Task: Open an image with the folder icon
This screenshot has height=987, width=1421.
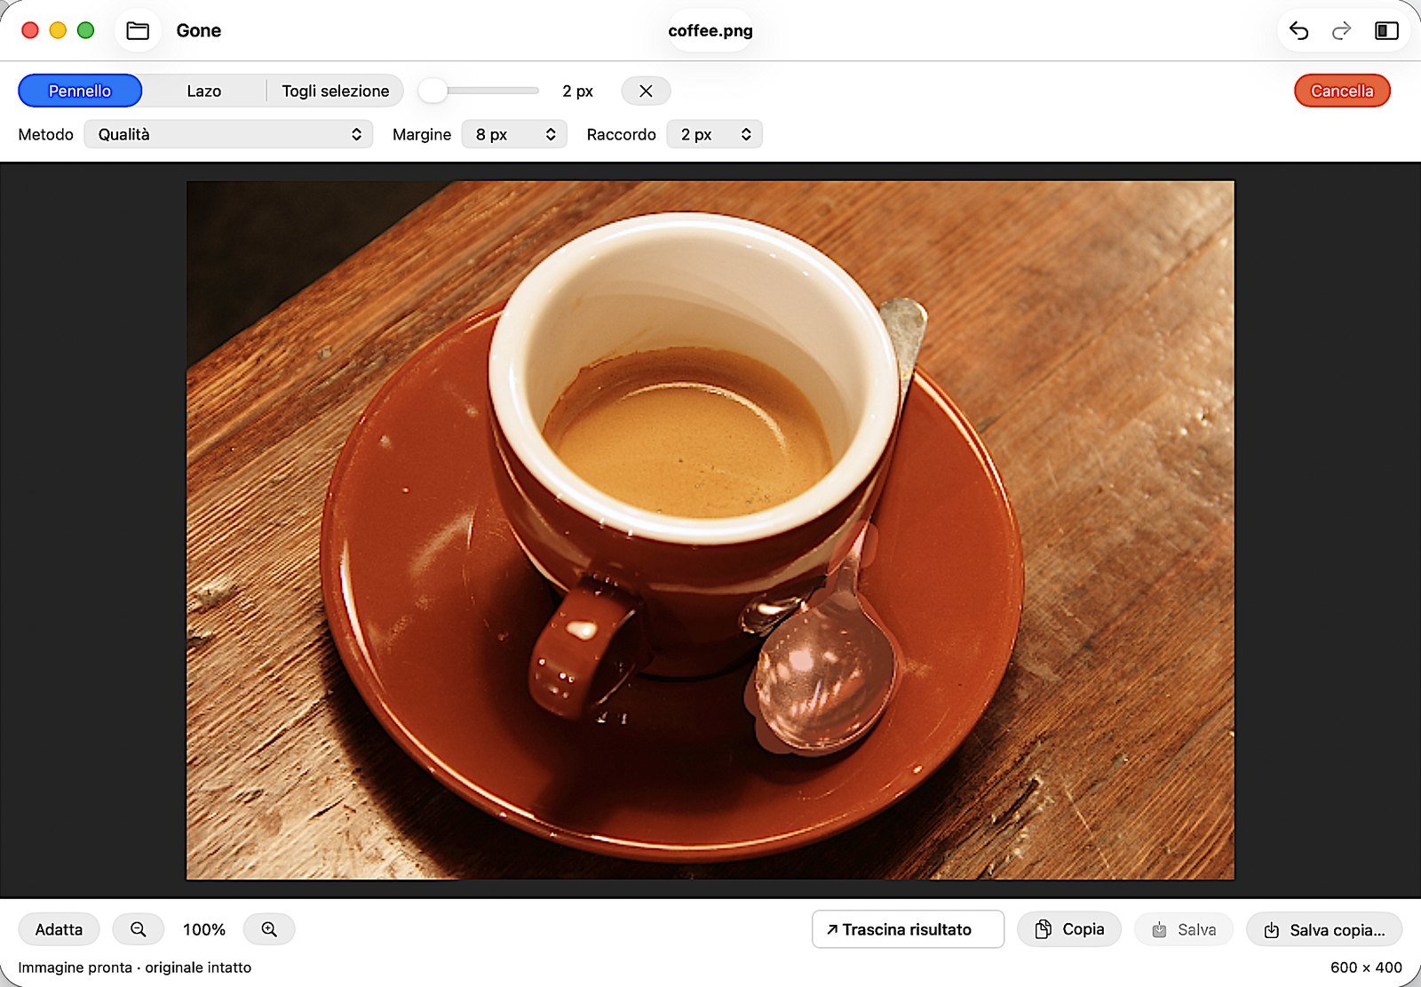Action: [x=138, y=31]
